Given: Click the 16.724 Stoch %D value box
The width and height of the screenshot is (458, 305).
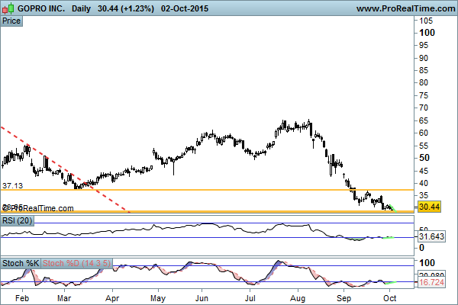Looking at the screenshot, I should click(431, 283).
